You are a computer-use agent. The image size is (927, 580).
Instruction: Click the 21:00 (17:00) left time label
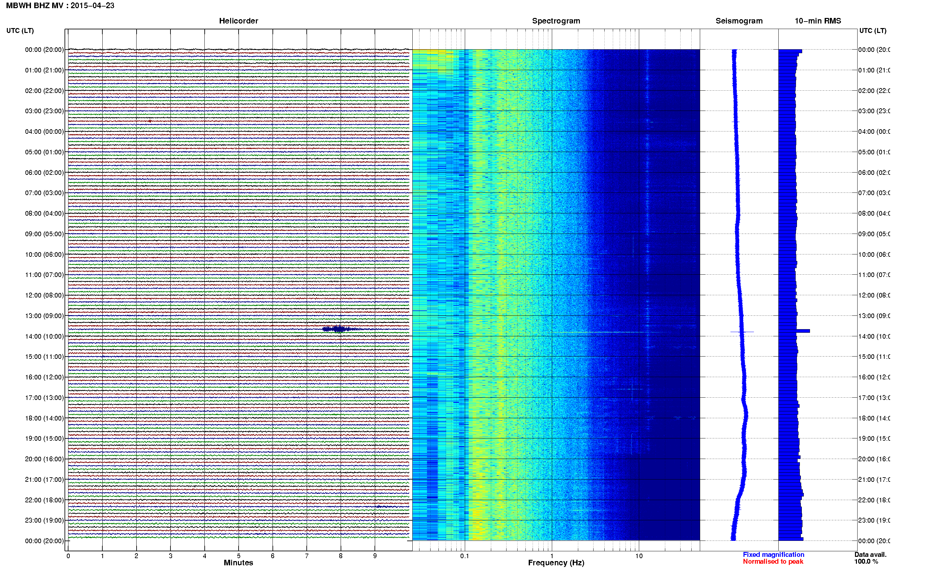coord(44,480)
